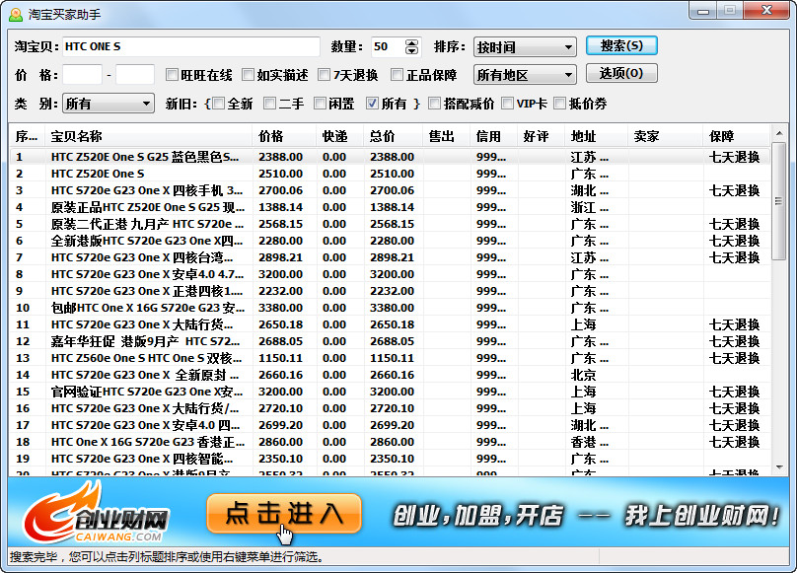Toggle the VIP卡 checkbox
The width and height of the screenshot is (797, 573).
pyautogui.click(x=507, y=104)
